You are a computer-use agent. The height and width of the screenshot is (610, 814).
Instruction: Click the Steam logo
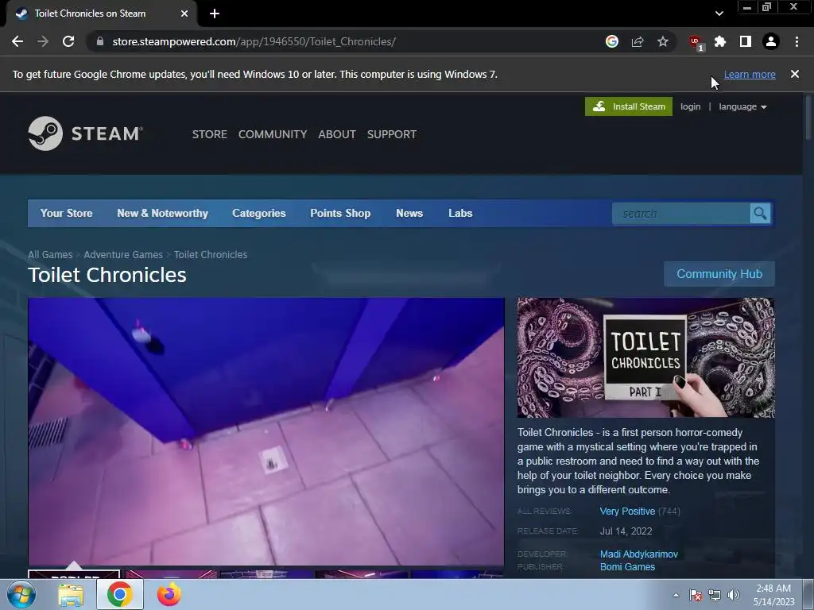pos(86,133)
